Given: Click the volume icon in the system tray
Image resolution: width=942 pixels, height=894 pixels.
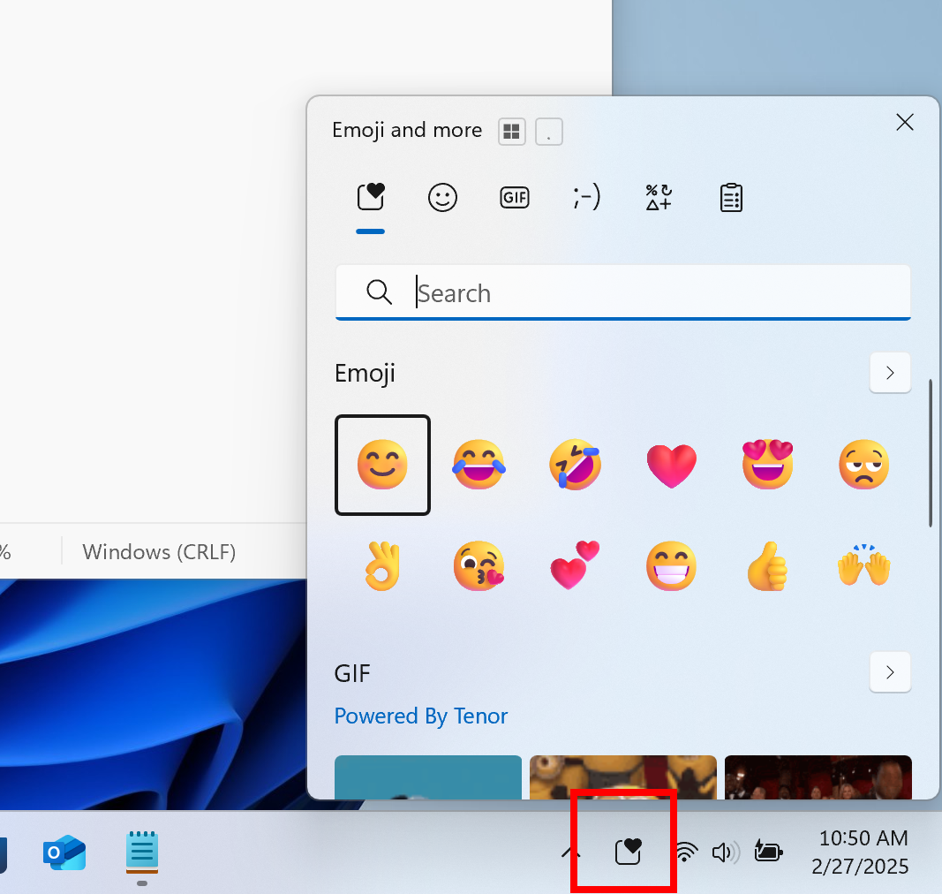Looking at the screenshot, I should (725, 852).
